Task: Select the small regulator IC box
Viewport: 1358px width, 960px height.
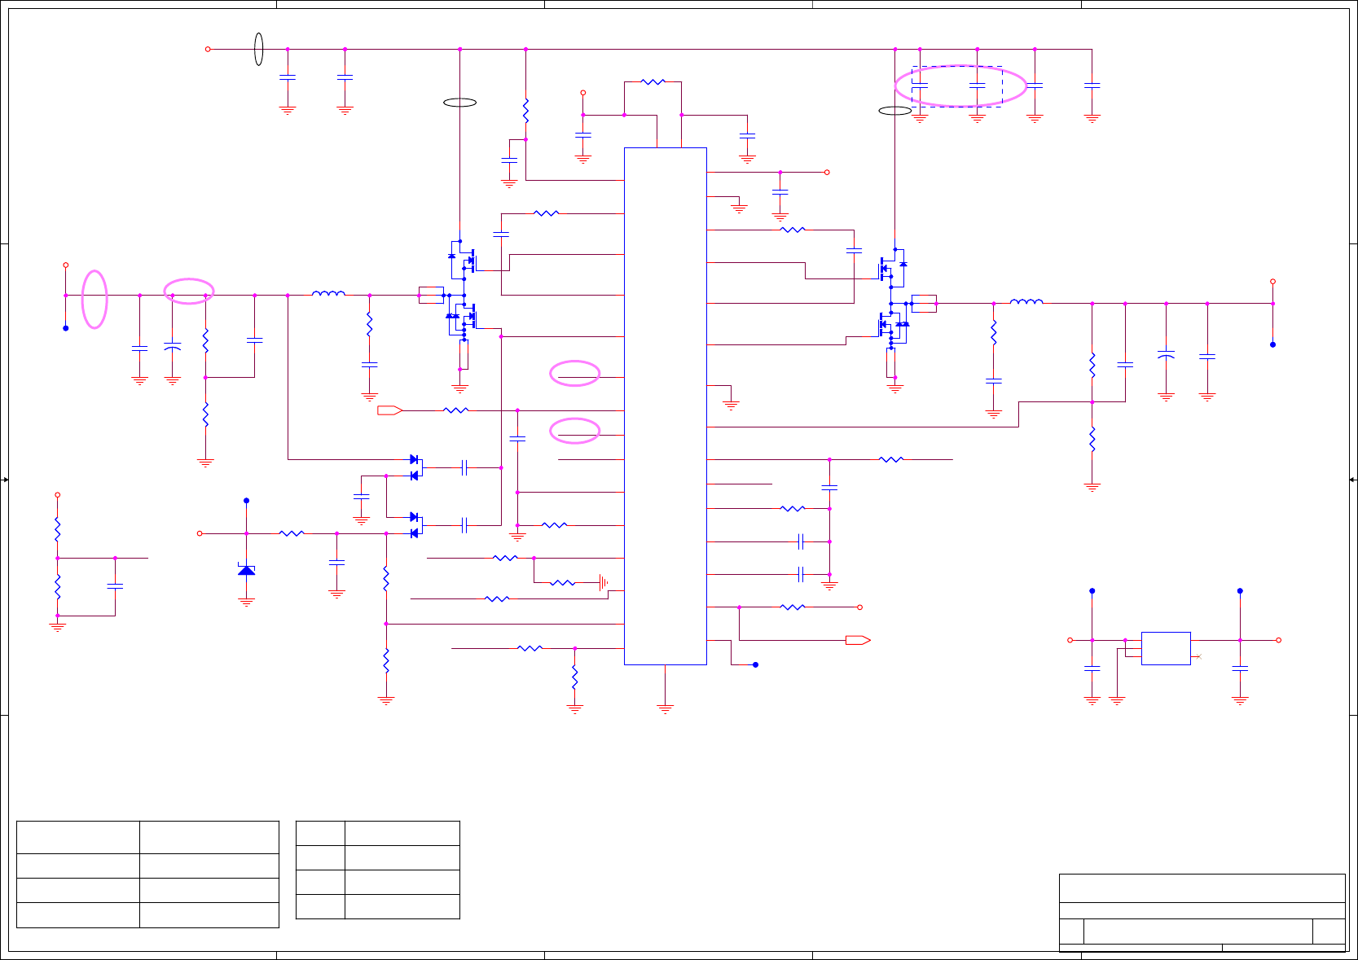Action: pos(1166,648)
